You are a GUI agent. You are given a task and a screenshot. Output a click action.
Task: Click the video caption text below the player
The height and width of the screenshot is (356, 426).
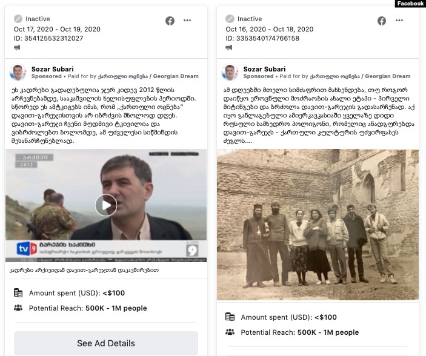tap(84, 270)
